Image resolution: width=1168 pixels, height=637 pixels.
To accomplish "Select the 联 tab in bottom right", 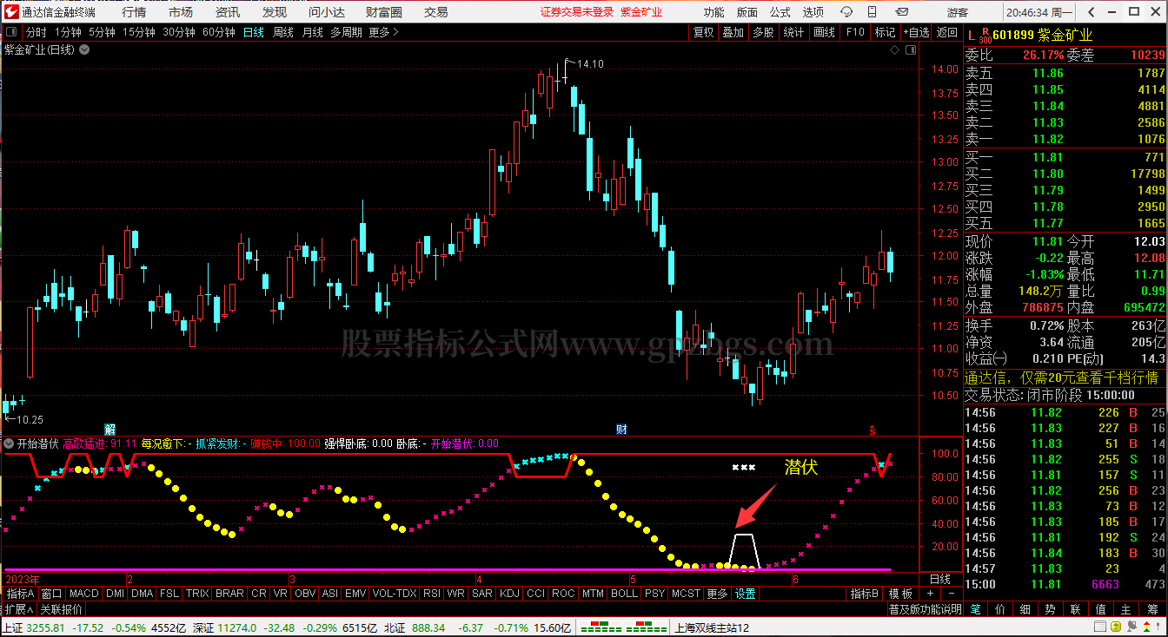I will coord(1076,609).
